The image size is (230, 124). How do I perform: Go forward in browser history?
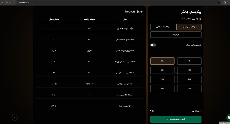[x=7, y=2]
